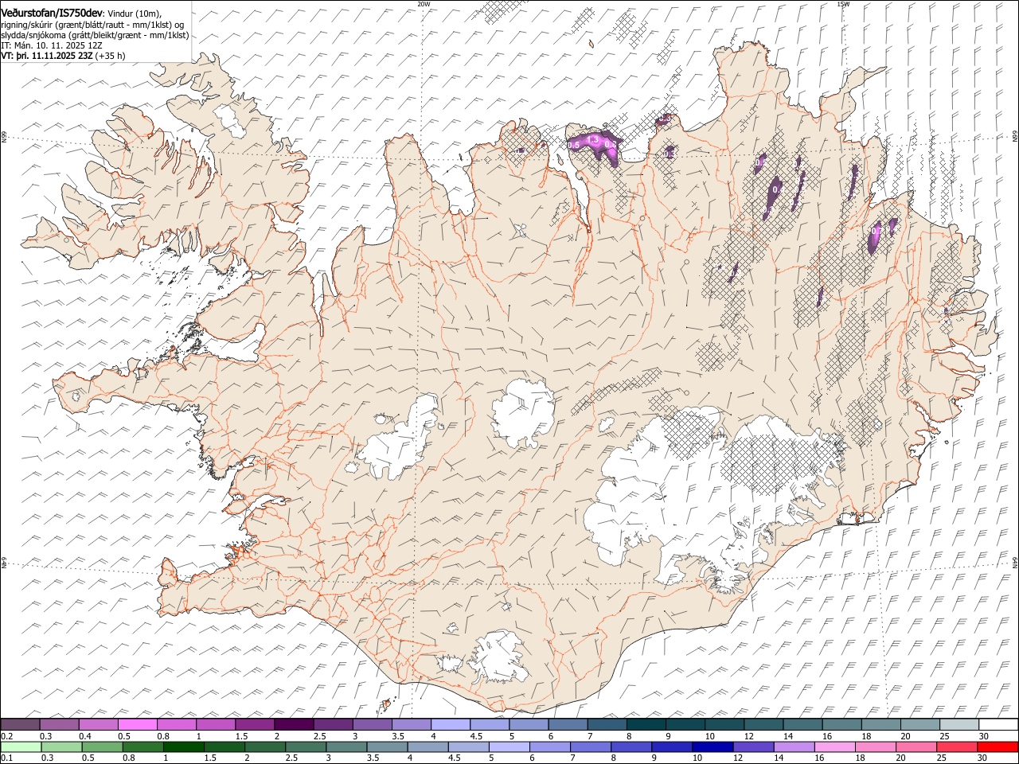Pick the lower legend swatch labeled 25
Screen dimensions: 1019x764
[x=956, y=746]
